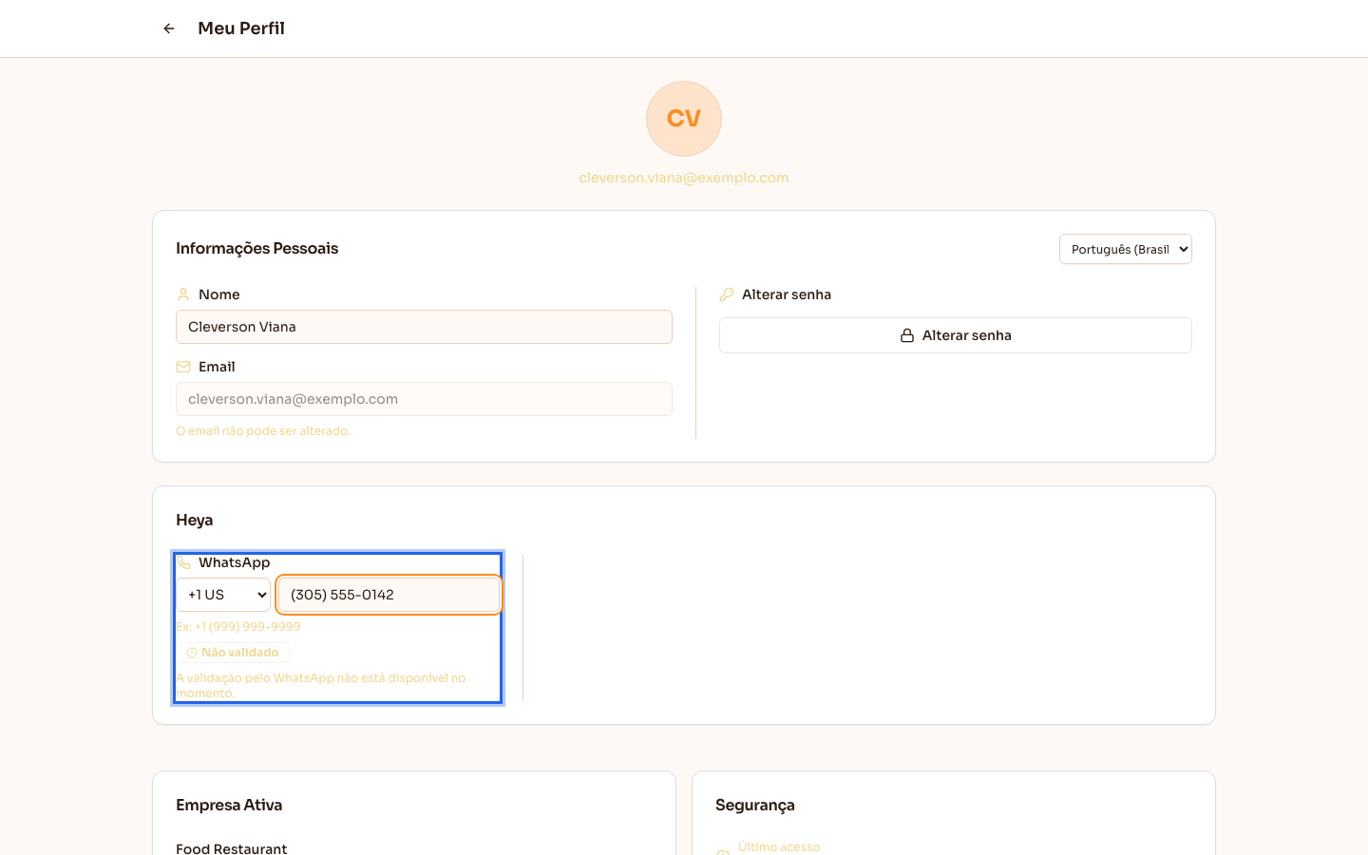Viewport: 1368px width, 855px height.
Task: Go back using the arrow icon
Action: (169, 28)
